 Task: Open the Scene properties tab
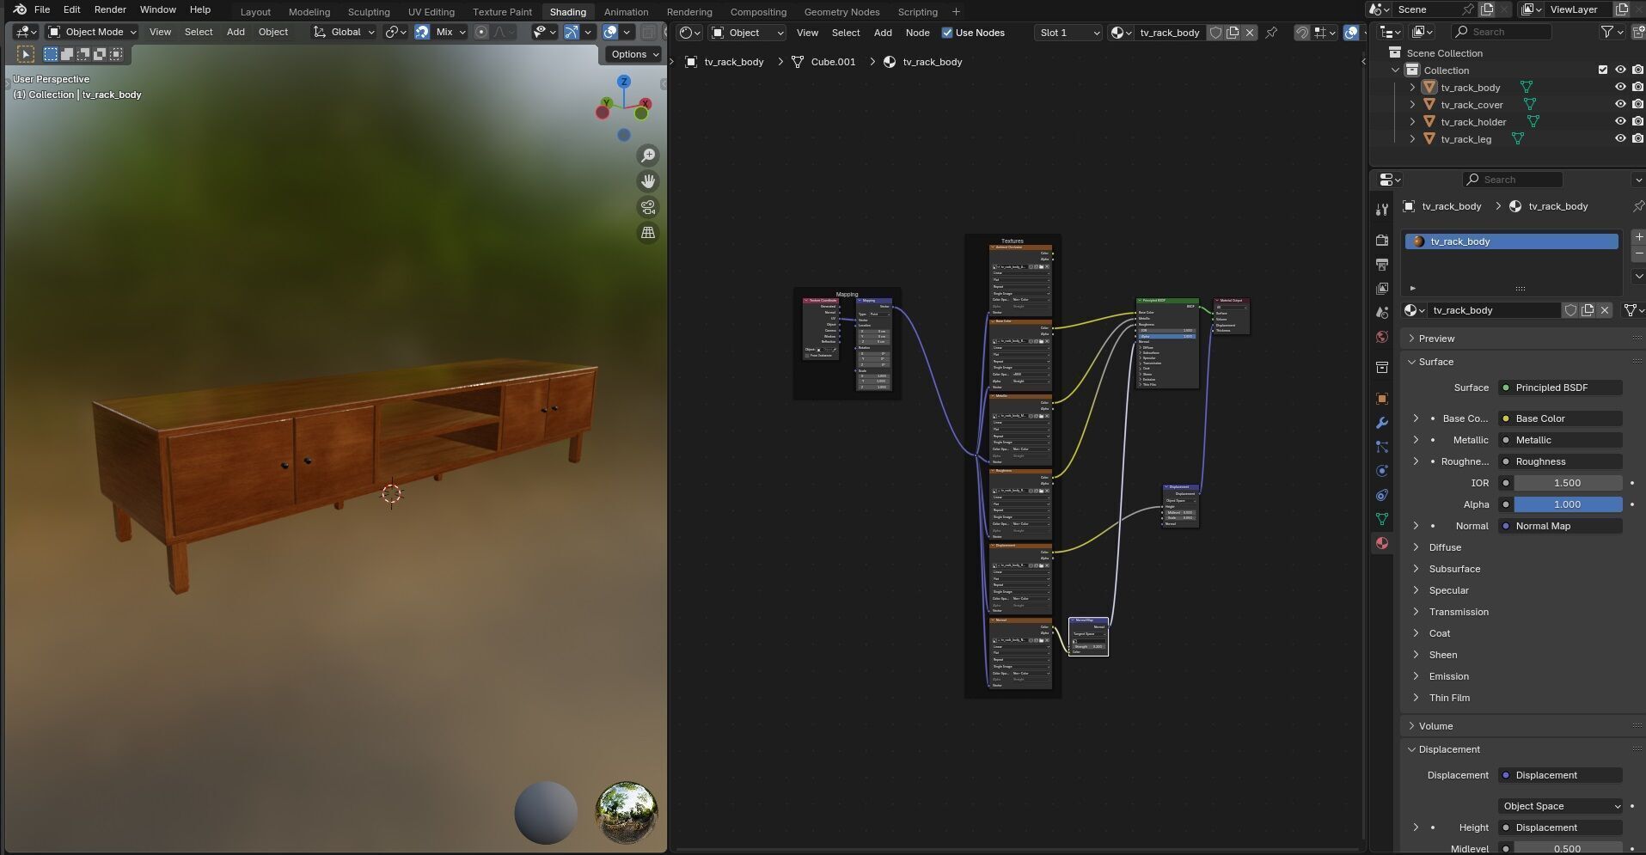point(1382,313)
